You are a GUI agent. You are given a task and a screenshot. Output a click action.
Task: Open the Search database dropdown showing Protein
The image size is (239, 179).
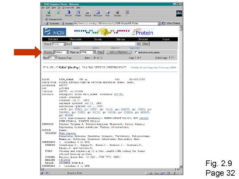click(59, 44)
